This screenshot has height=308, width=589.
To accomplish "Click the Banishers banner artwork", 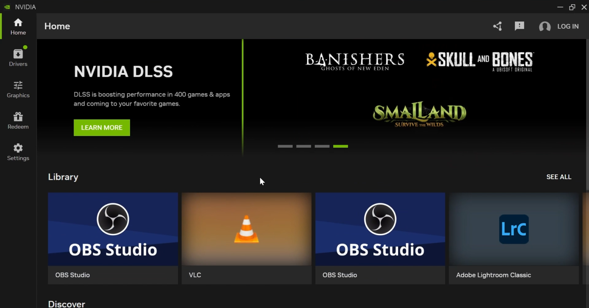I will (x=354, y=61).
